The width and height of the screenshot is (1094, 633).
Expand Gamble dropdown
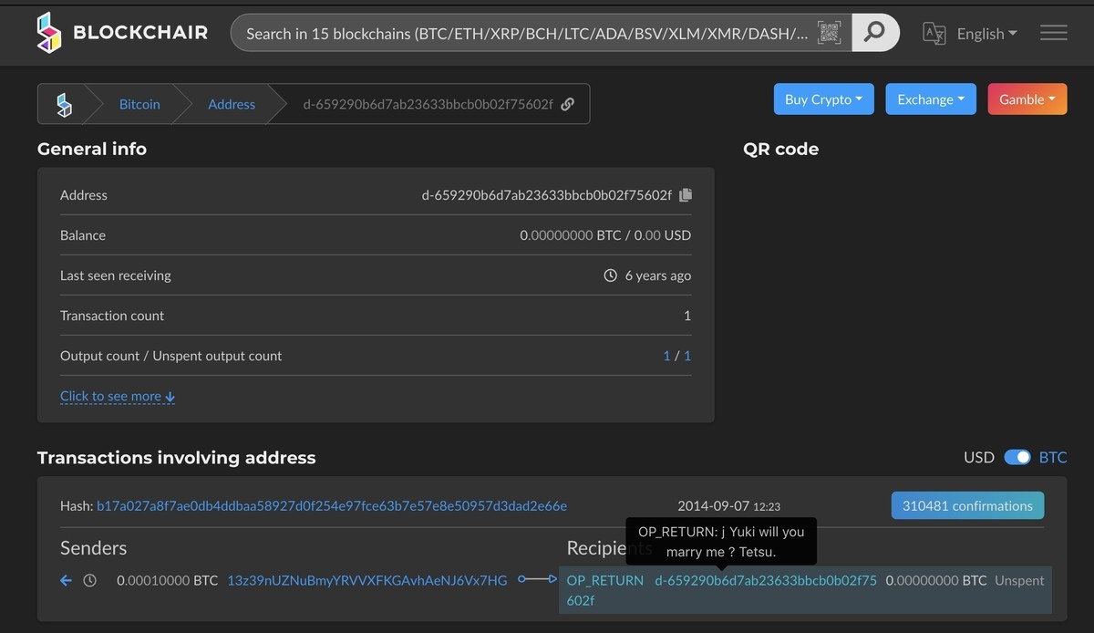[1027, 99]
